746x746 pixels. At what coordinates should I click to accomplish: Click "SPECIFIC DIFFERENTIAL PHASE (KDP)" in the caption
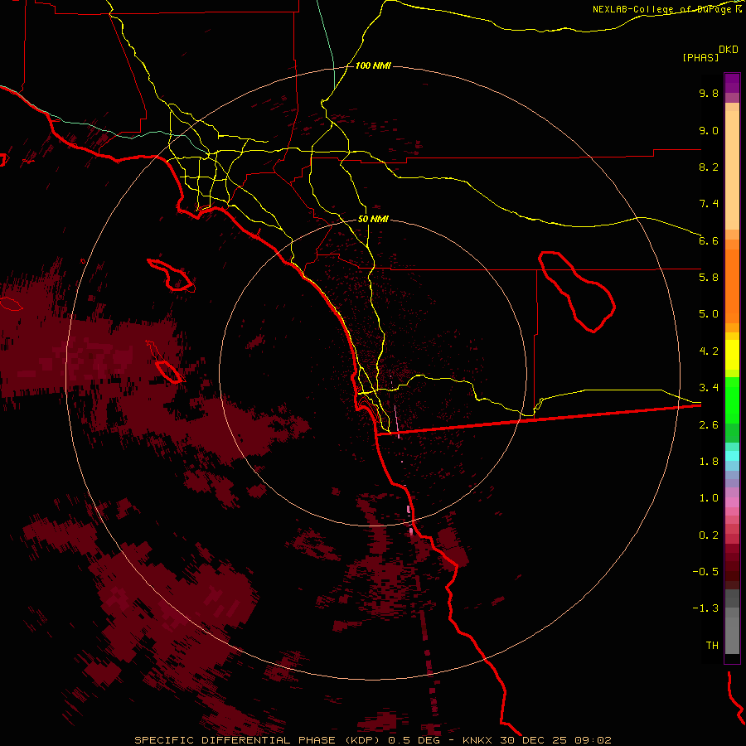[259, 740]
